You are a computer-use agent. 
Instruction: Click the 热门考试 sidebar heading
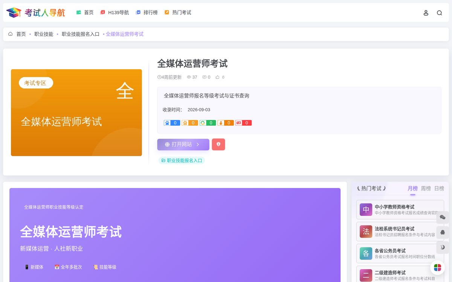[x=371, y=188]
